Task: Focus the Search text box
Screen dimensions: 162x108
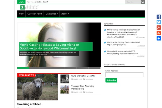Action: [133, 2]
